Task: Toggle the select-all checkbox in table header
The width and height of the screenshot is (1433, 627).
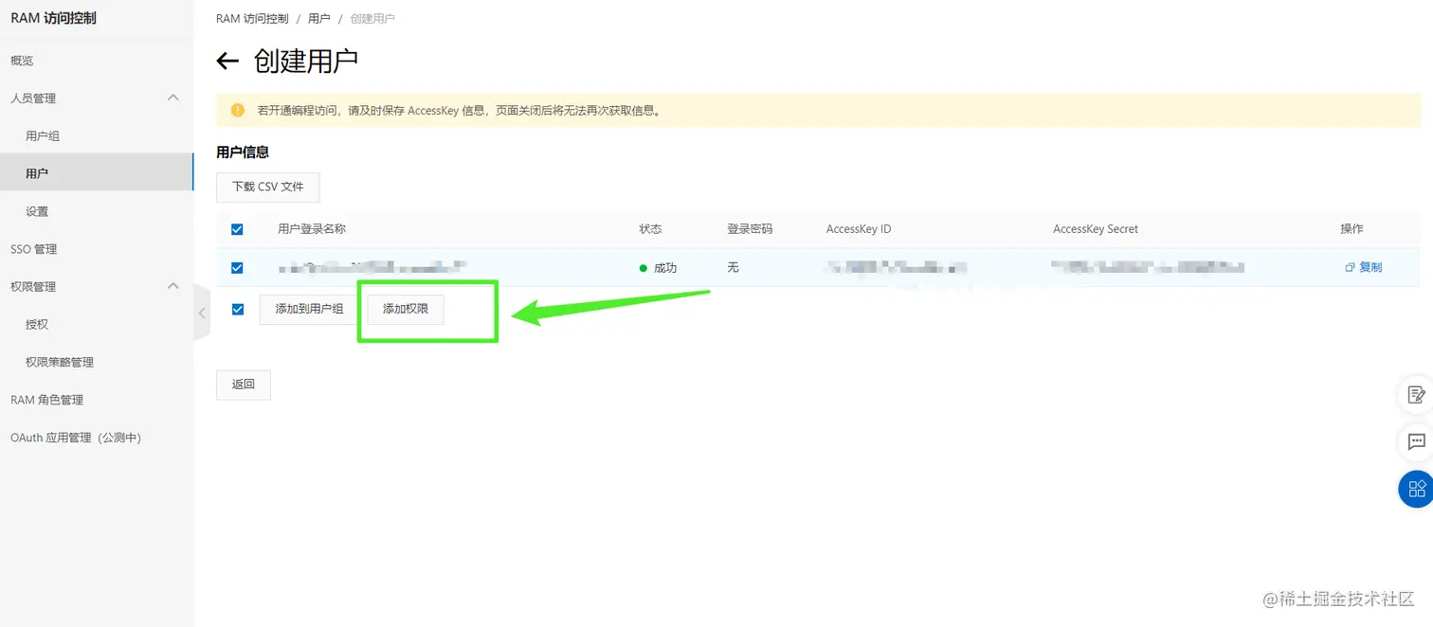Action: [x=237, y=229]
